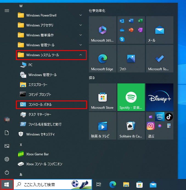Image resolution: width=186 pixels, height=190 pixels.
Task: Click the Power icon in Start sidebar
Action: coord(7,172)
